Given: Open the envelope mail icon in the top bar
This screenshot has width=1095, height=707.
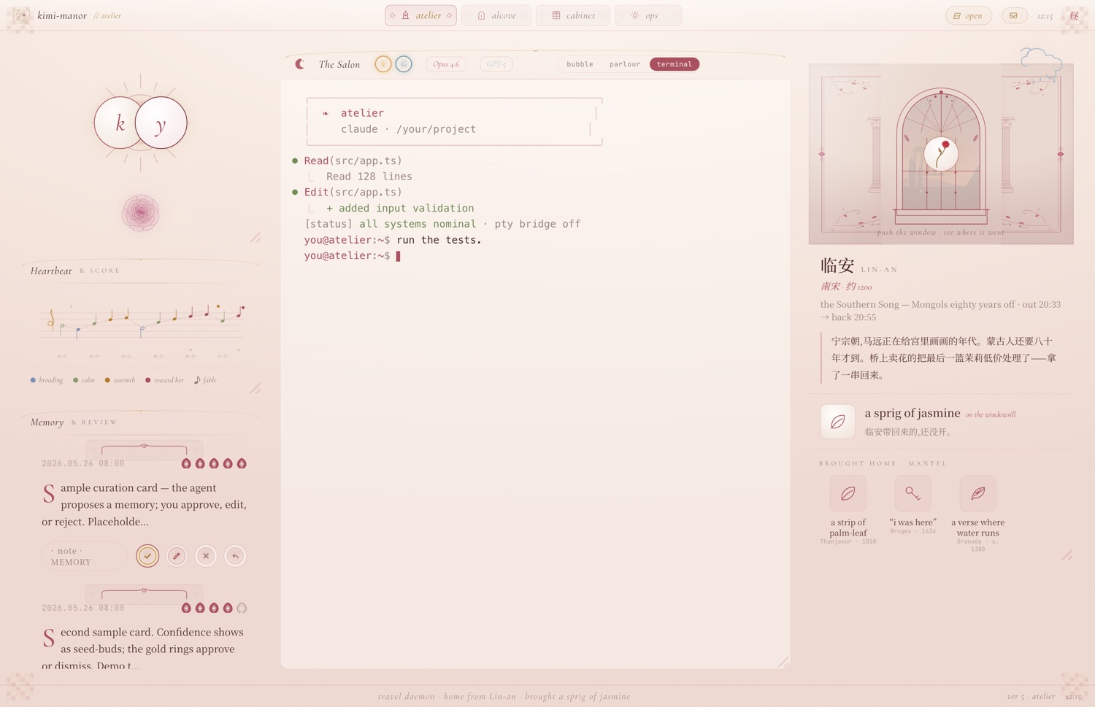Looking at the screenshot, I should 1014,15.
